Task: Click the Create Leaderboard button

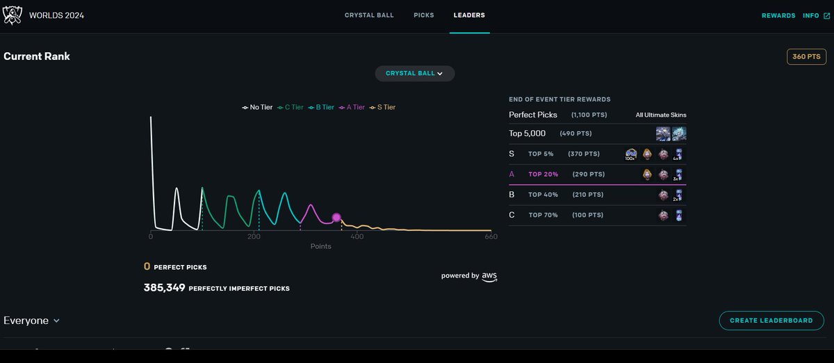Action: [771, 321]
